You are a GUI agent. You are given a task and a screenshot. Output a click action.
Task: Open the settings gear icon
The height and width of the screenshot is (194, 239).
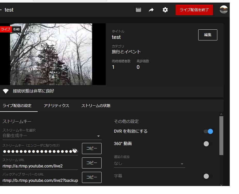[165, 10]
